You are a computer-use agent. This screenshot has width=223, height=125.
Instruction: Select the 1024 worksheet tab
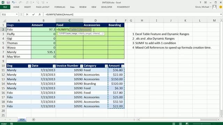tap(22, 119)
